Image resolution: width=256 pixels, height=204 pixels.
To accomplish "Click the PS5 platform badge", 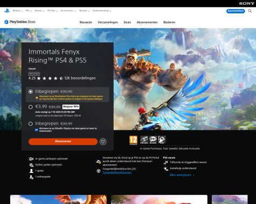I will tap(37, 74).
